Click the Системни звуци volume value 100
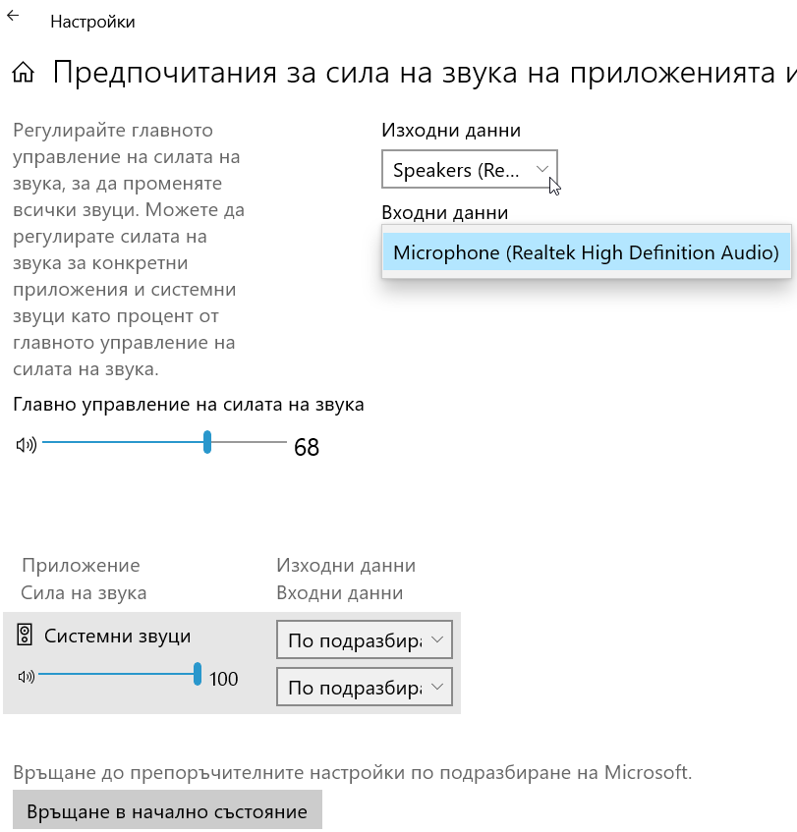797x832 pixels. 224,679
